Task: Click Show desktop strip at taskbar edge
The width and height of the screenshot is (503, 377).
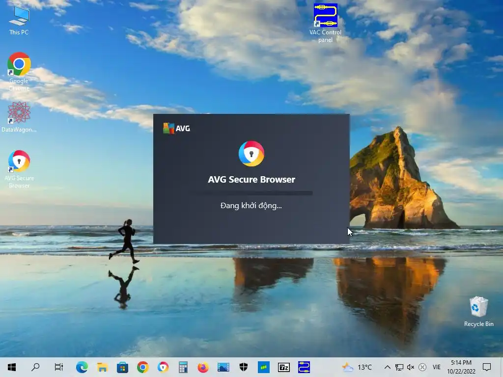Action: 502,367
